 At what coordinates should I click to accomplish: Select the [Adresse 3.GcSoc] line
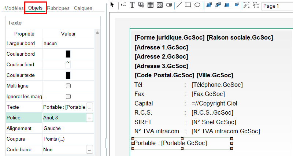[x=161, y=66]
